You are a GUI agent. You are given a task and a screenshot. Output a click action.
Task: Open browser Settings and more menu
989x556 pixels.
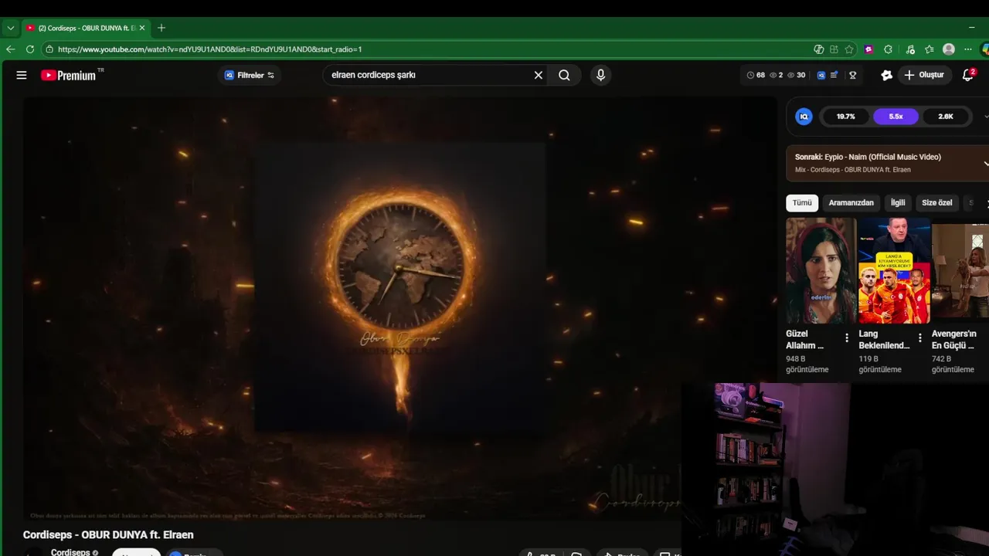[x=968, y=49]
